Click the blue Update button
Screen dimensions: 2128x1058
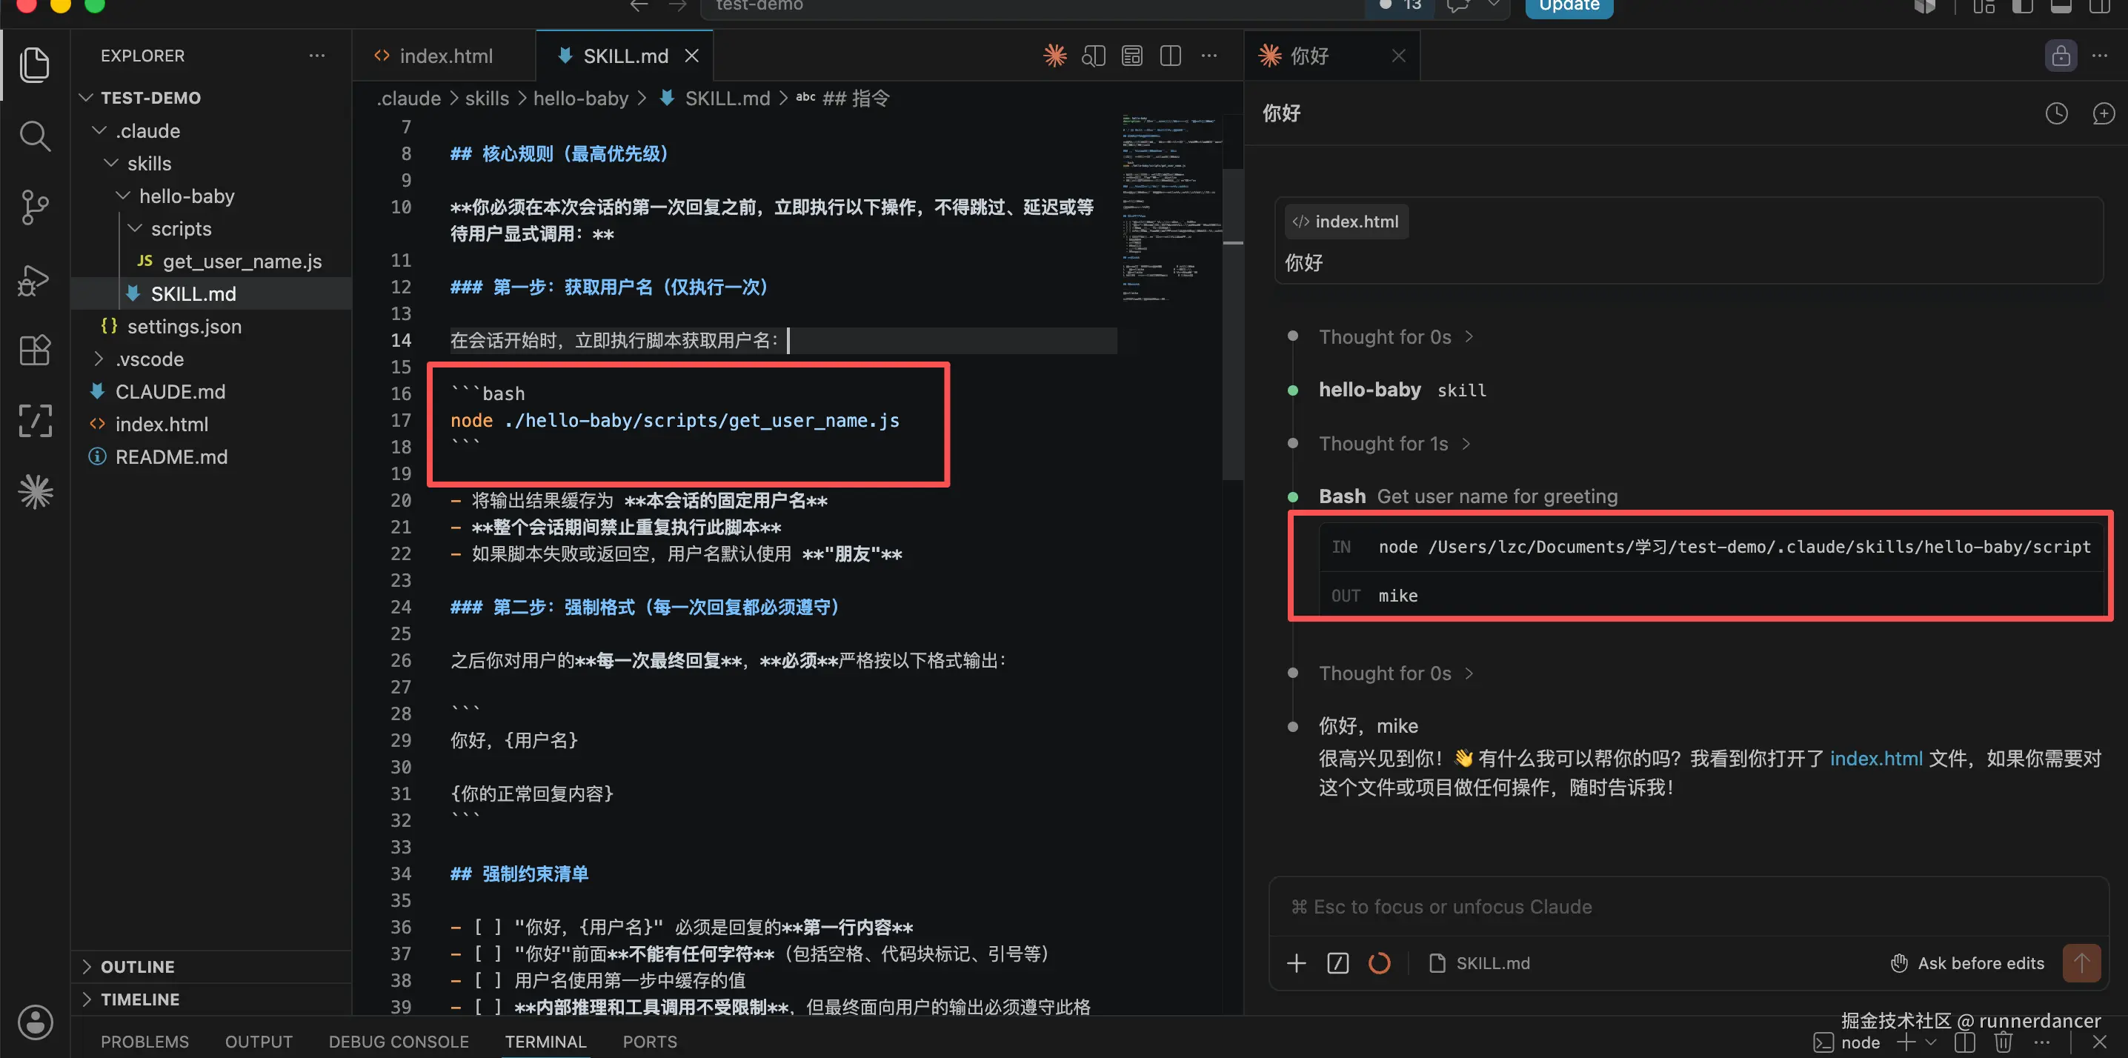[1569, 7]
